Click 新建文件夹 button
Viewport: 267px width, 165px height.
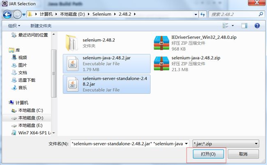[41, 26]
